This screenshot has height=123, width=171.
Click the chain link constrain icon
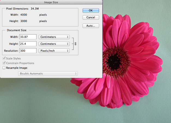[75, 44]
